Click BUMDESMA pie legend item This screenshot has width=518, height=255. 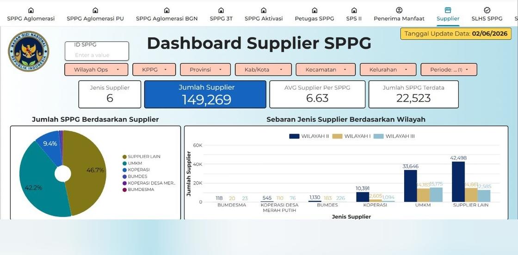click(x=138, y=190)
